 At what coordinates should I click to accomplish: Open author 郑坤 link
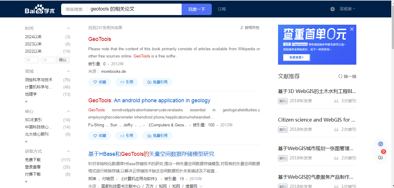click(92, 179)
